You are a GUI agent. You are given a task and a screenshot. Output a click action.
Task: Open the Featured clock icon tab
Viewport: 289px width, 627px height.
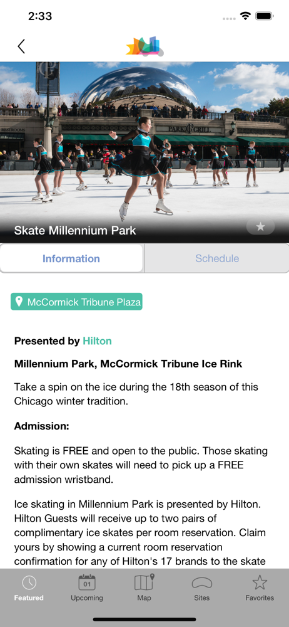point(29,589)
